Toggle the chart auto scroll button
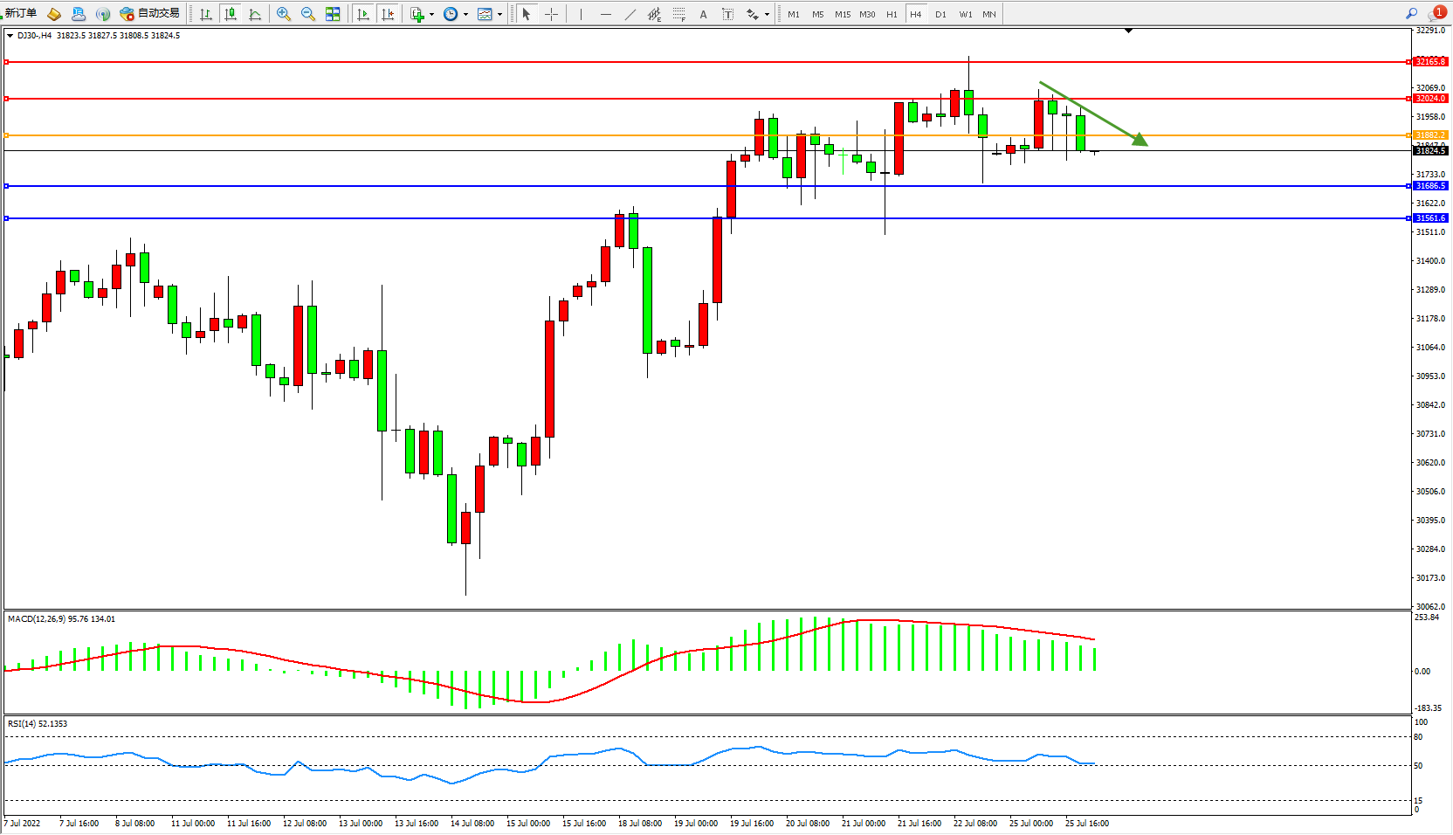The image size is (1453, 835). pos(363,14)
